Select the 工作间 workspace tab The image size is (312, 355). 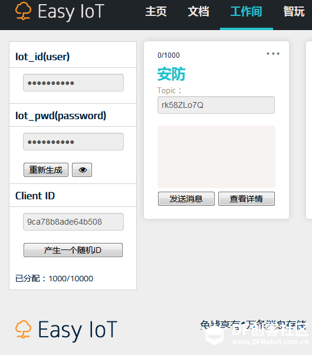(x=247, y=11)
